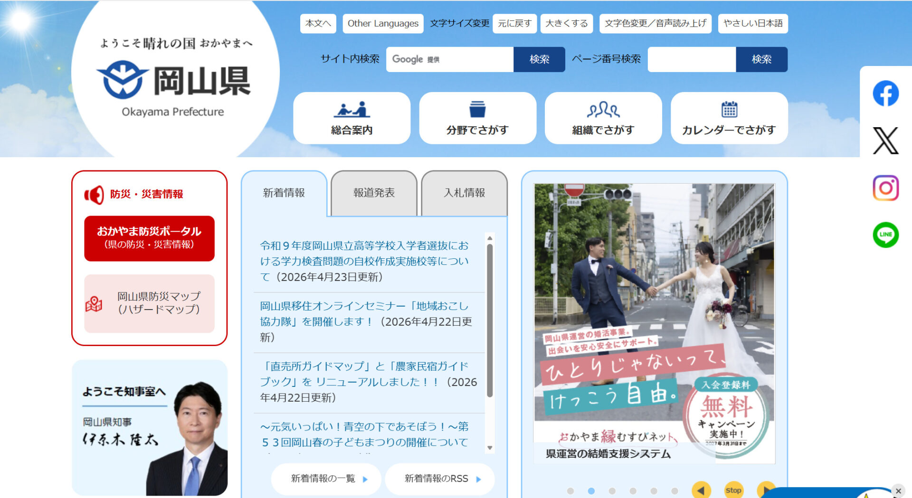Open the X social media icon
912x498 pixels.
pos(885,141)
